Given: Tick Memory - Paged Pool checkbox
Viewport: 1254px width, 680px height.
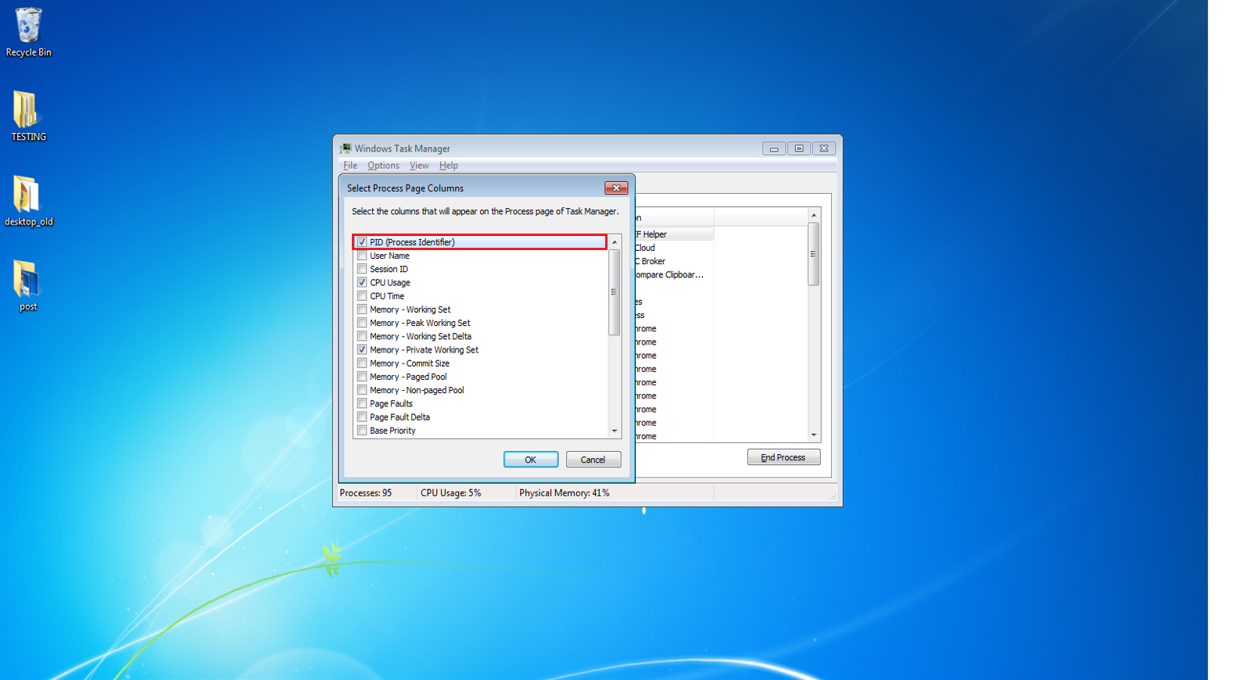Looking at the screenshot, I should (362, 377).
